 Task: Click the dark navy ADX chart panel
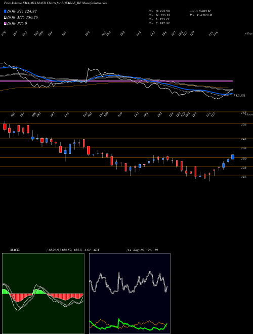pos(130,294)
